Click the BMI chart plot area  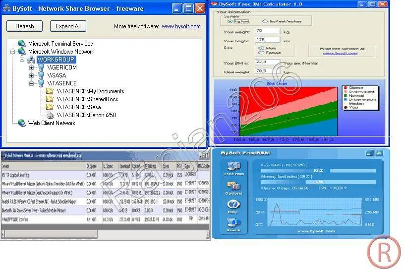click(x=289, y=111)
